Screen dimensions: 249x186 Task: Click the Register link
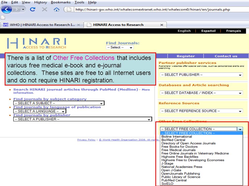pyautogui.click(x=186, y=56)
